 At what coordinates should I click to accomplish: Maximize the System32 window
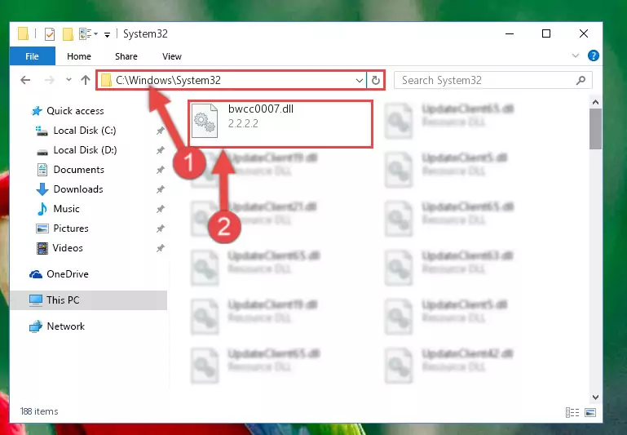(x=546, y=34)
